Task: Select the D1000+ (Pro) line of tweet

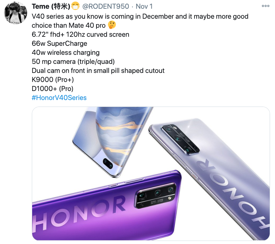Action: [52, 89]
